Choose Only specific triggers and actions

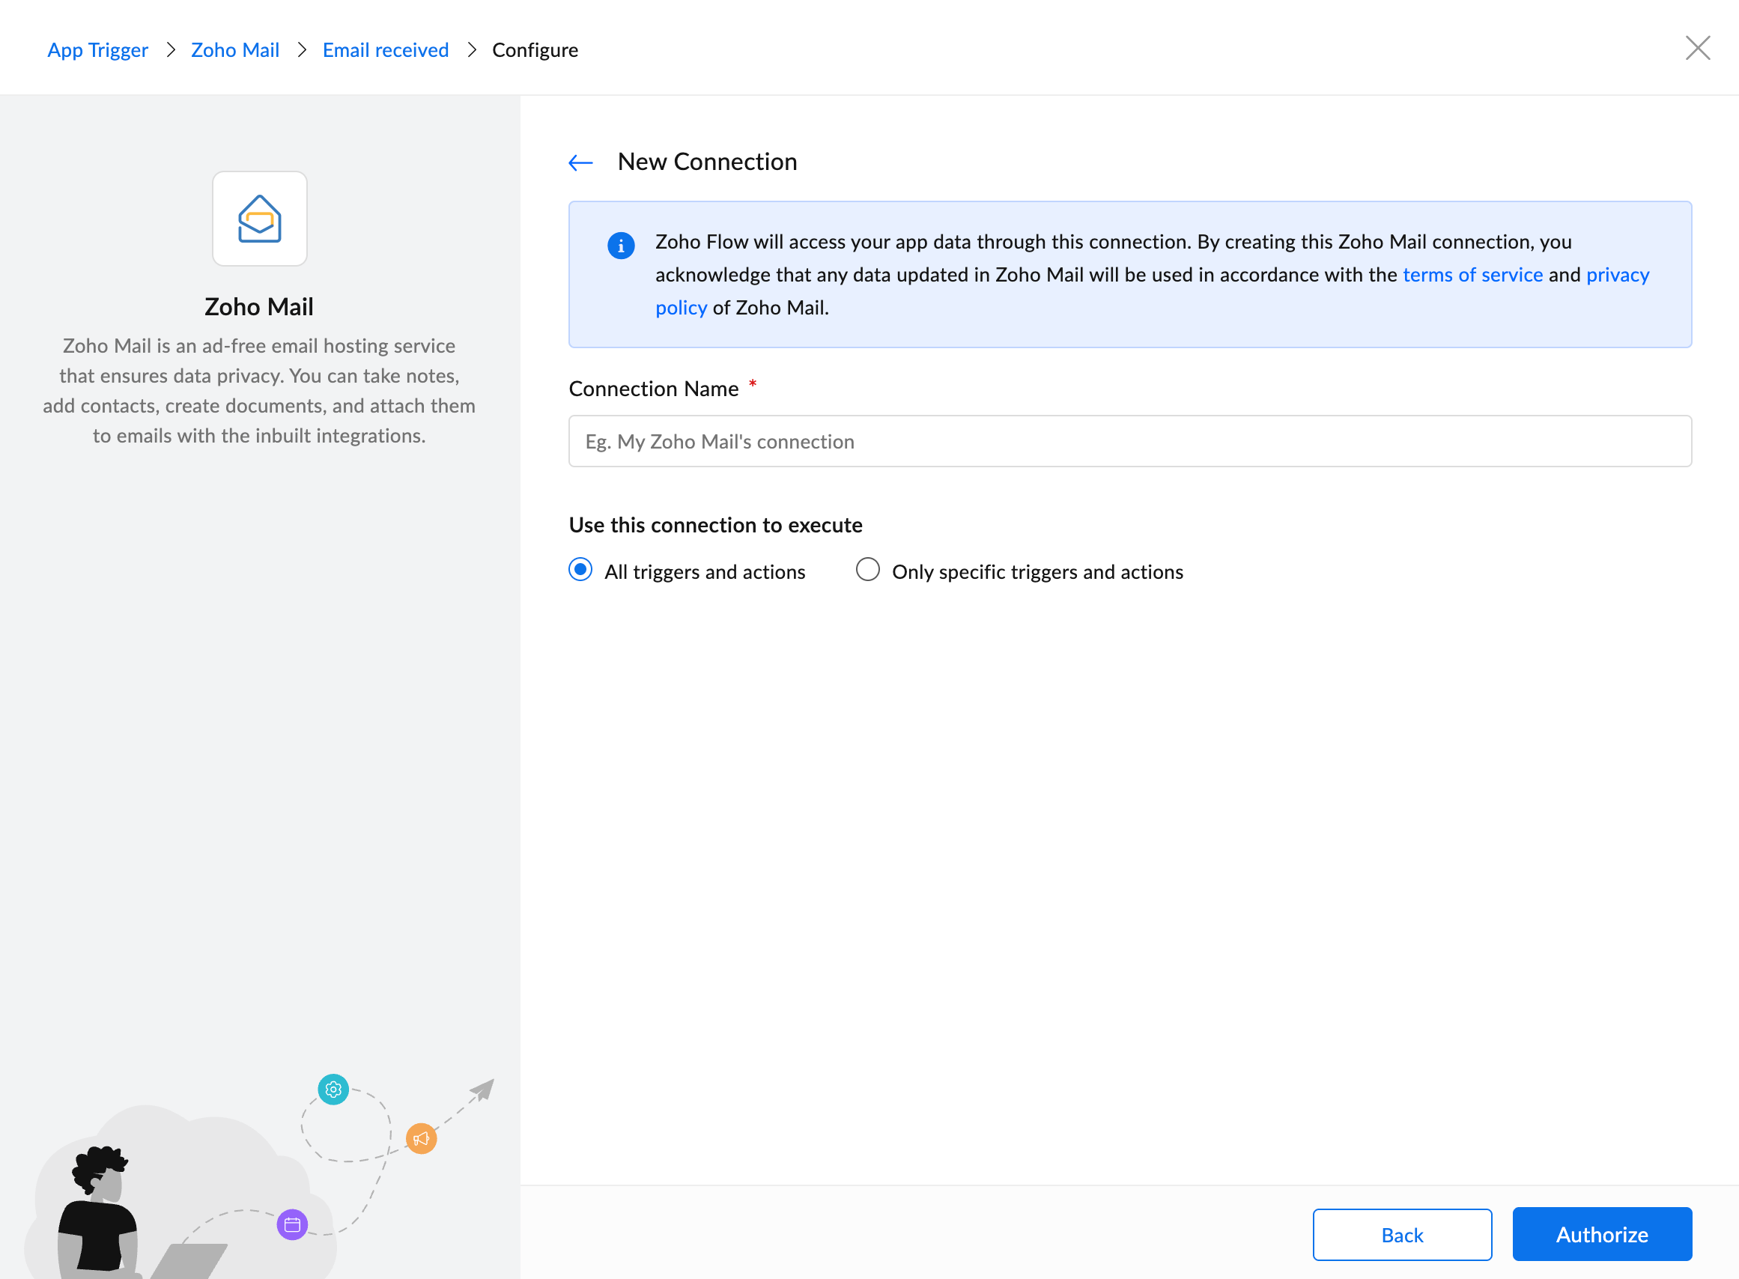[867, 570]
